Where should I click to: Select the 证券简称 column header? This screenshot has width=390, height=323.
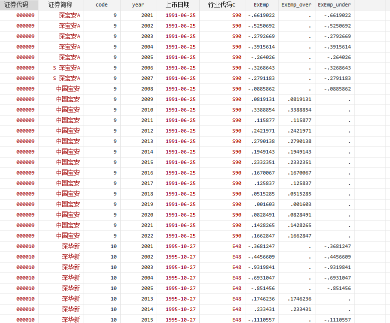pyautogui.click(x=60, y=4)
